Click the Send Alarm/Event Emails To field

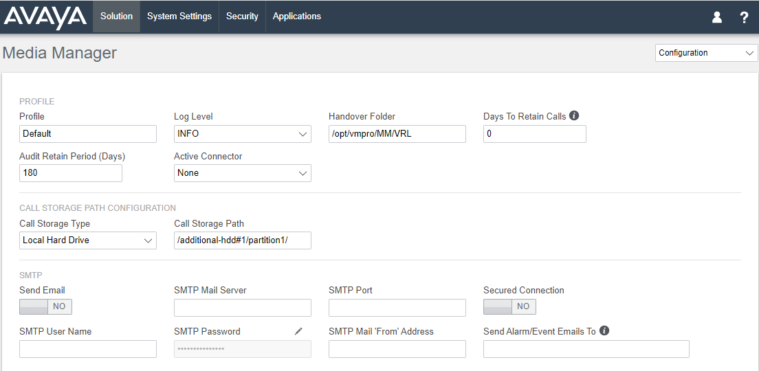tap(586, 349)
